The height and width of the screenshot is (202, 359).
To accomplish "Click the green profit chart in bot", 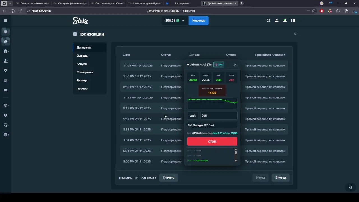I will click(x=212, y=103).
